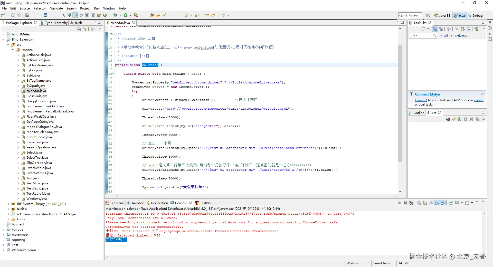Viewport: 493px width, 267px height.
Task: Expand the Tools folder
Action: 8,219
